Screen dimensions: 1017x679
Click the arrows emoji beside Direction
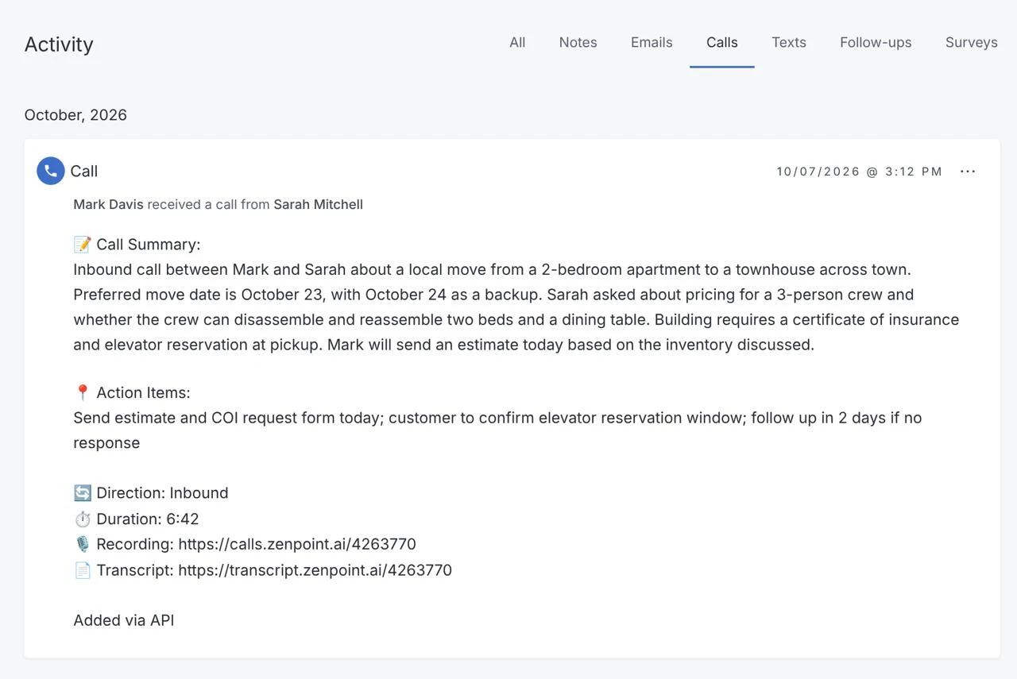(x=83, y=493)
